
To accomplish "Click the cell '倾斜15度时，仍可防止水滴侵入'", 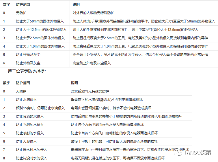I will [40, 108].
